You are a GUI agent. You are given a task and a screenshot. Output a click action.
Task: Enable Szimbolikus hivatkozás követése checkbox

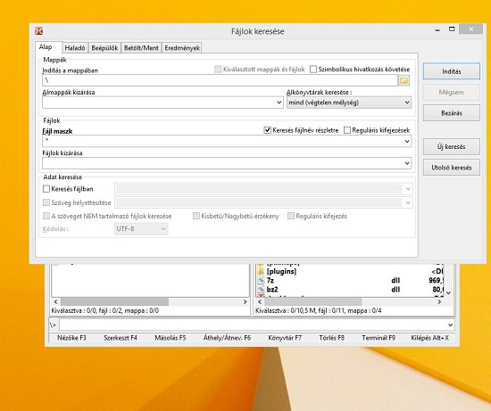[x=313, y=70]
